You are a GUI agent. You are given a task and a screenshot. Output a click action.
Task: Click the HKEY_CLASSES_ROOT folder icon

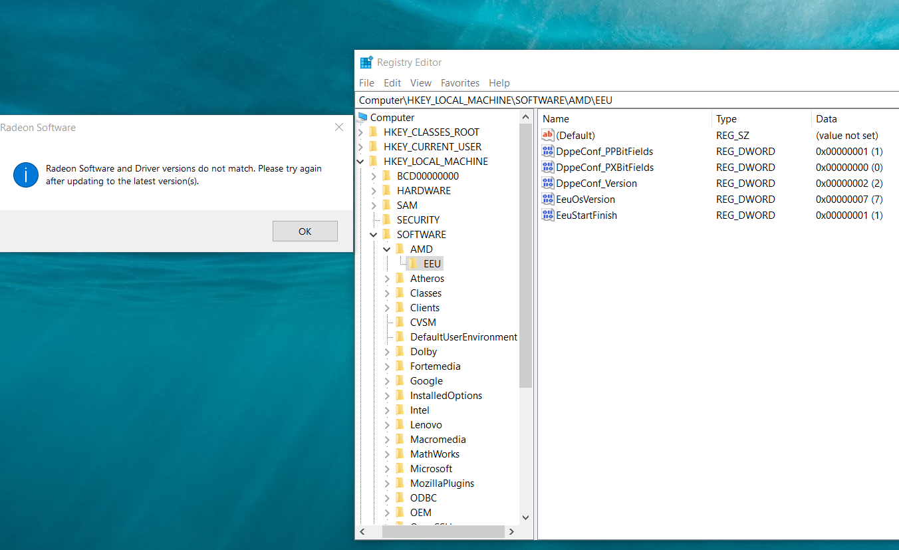pos(373,132)
